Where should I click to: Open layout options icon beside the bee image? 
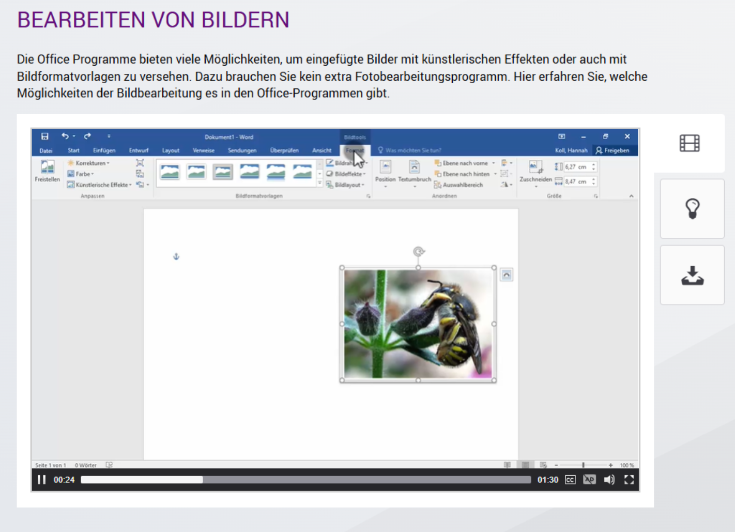tap(507, 275)
